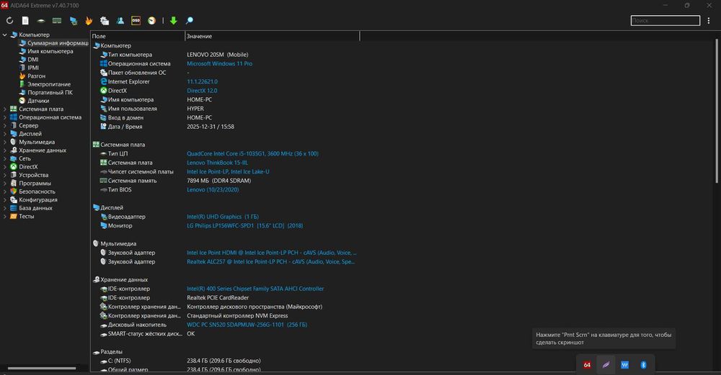Open the SensorPanel gauge icon
Screen dimensions: 721x375
pos(151,21)
